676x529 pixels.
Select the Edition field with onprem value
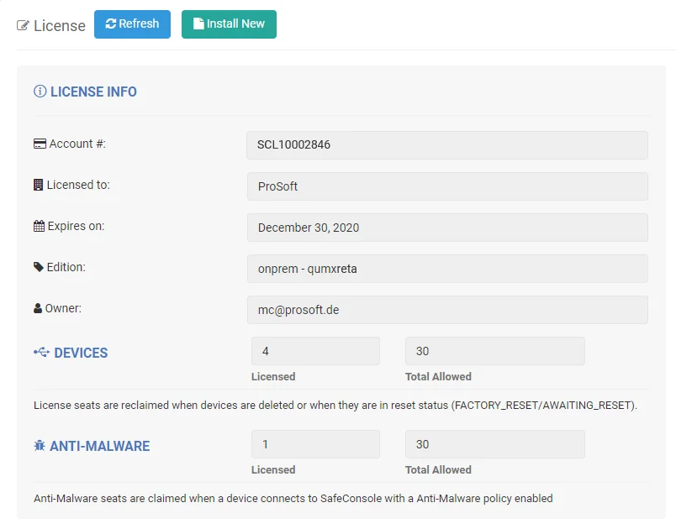click(446, 268)
